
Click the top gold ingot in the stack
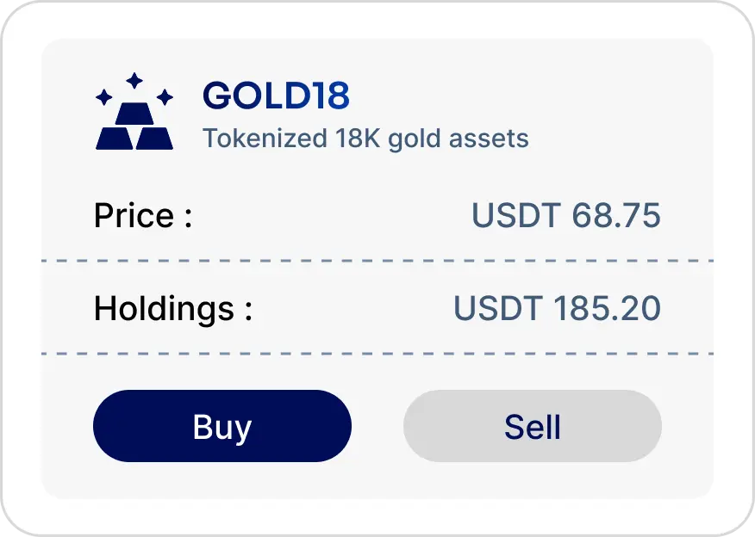(x=134, y=114)
